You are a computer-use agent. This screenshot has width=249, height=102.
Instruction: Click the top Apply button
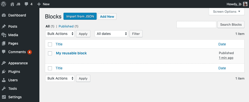[x=83, y=34]
